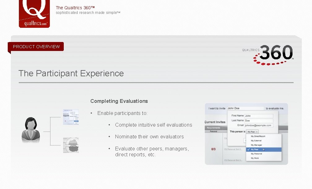Screen dimensions: 312x189
Task: Click the 'Enable participants to:' bullet
Action: [x=122, y=113]
